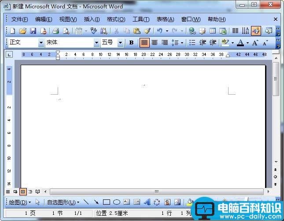
Task: Expand standard toolbar options
Action: click(278, 31)
